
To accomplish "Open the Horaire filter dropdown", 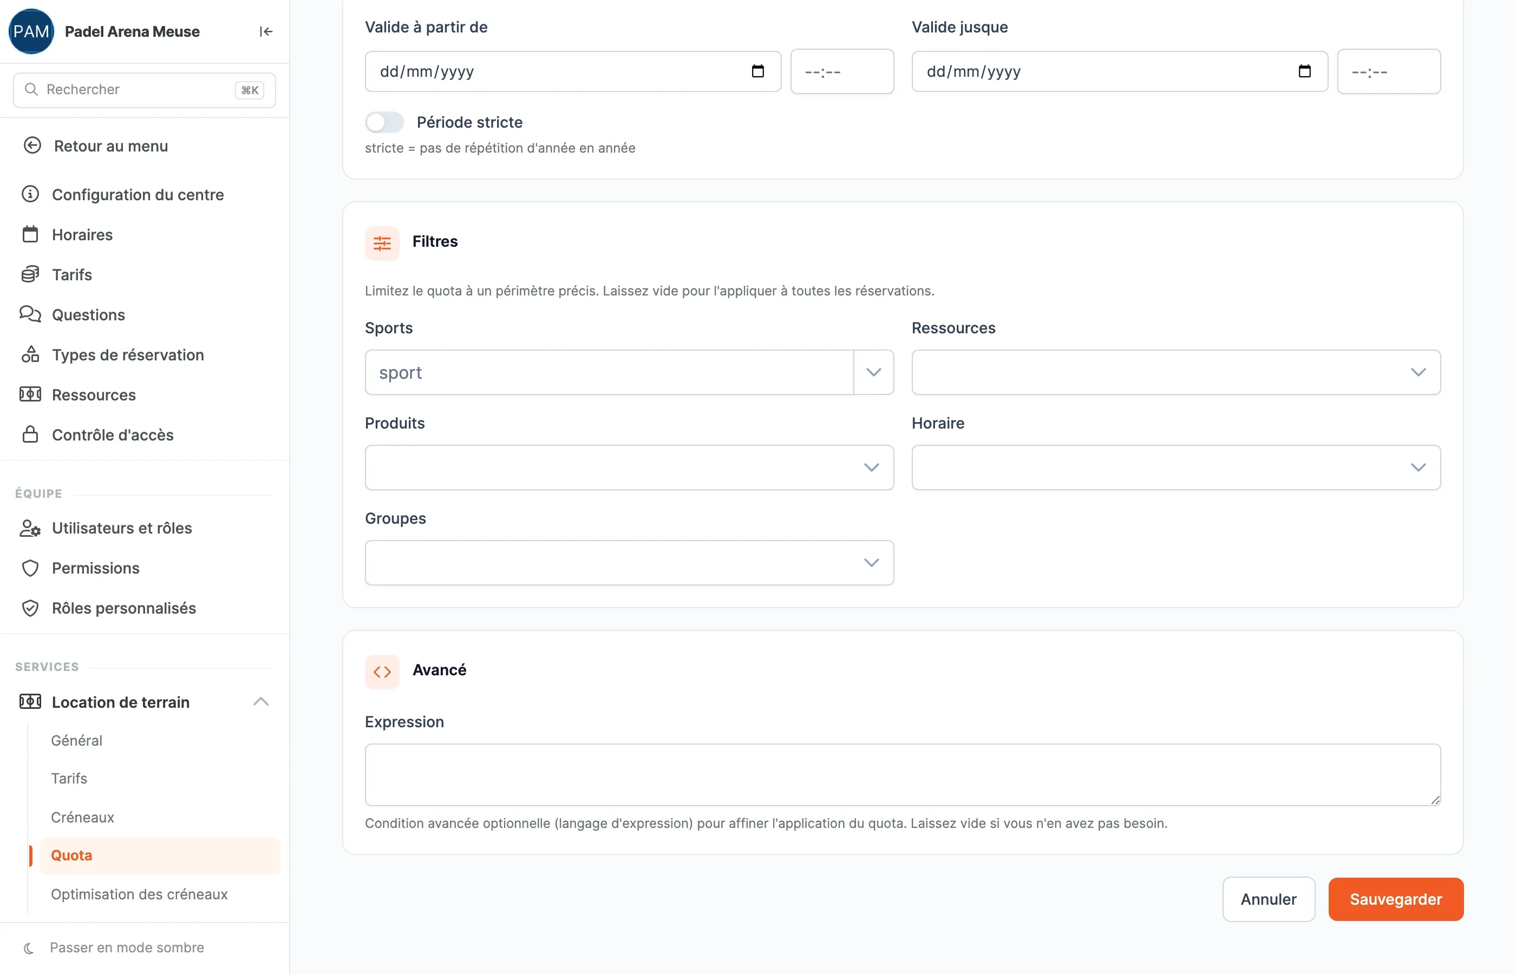I will [1175, 468].
